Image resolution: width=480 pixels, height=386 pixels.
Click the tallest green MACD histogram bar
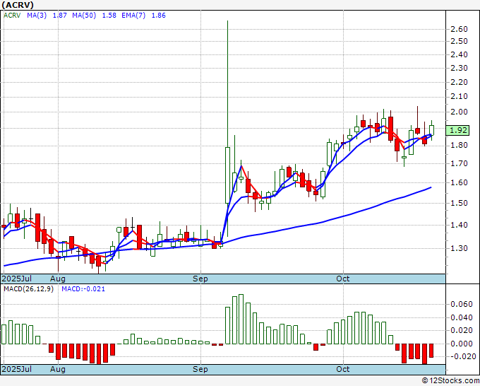tap(241, 319)
